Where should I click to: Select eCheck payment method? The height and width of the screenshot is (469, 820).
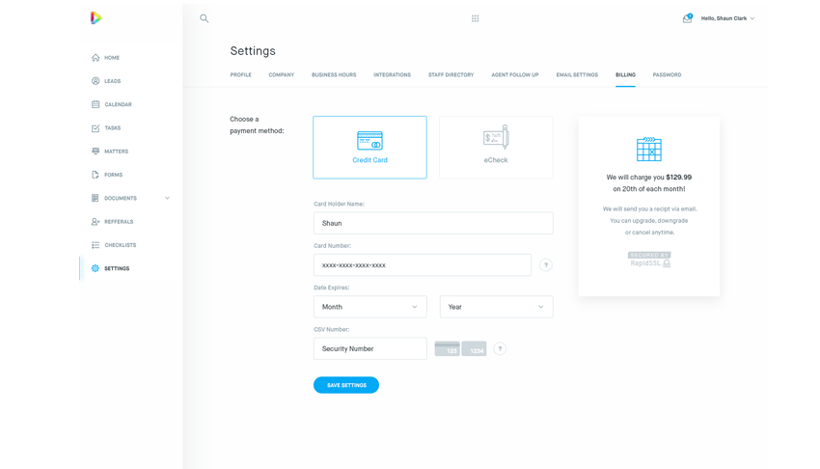pos(496,148)
